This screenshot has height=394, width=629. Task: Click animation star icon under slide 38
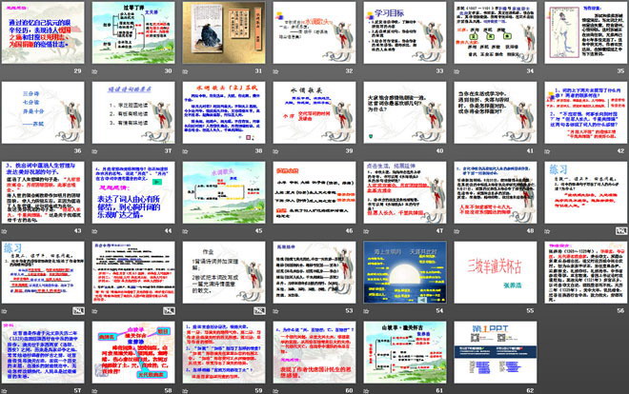pos(185,151)
